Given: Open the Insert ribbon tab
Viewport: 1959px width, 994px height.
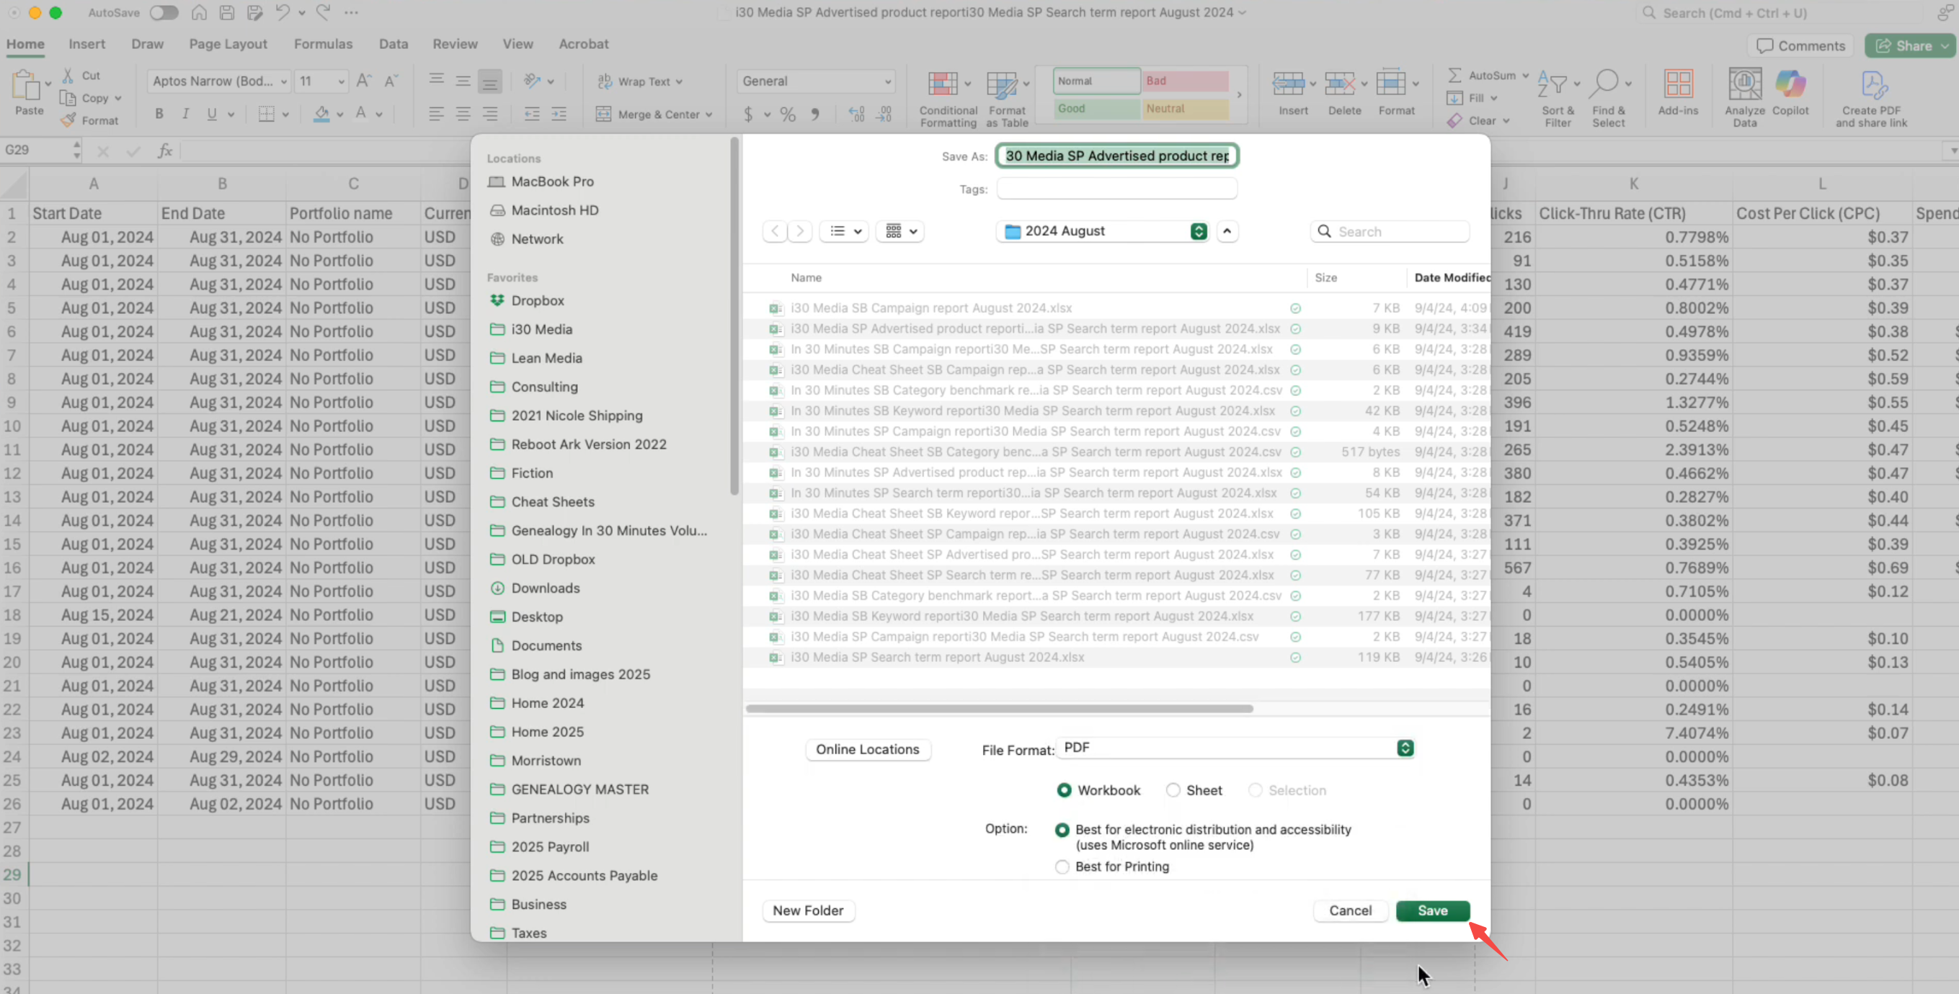Looking at the screenshot, I should (86, 44).
